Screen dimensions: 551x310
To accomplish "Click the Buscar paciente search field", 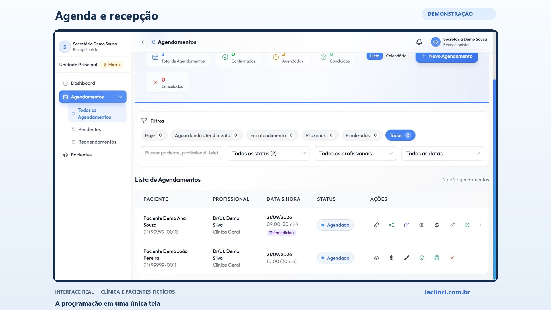I will point(181,153).
